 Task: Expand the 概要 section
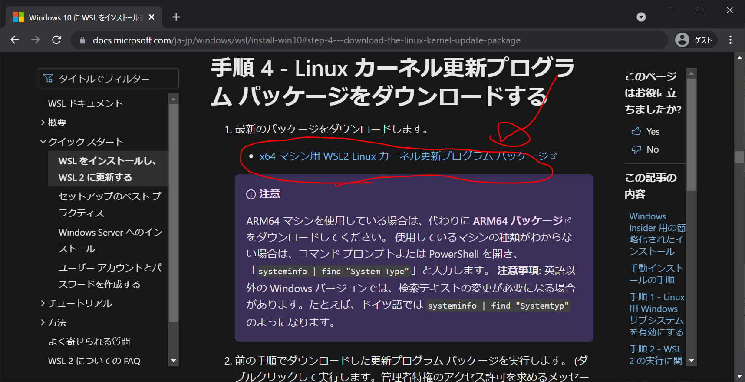coord(53,123)
